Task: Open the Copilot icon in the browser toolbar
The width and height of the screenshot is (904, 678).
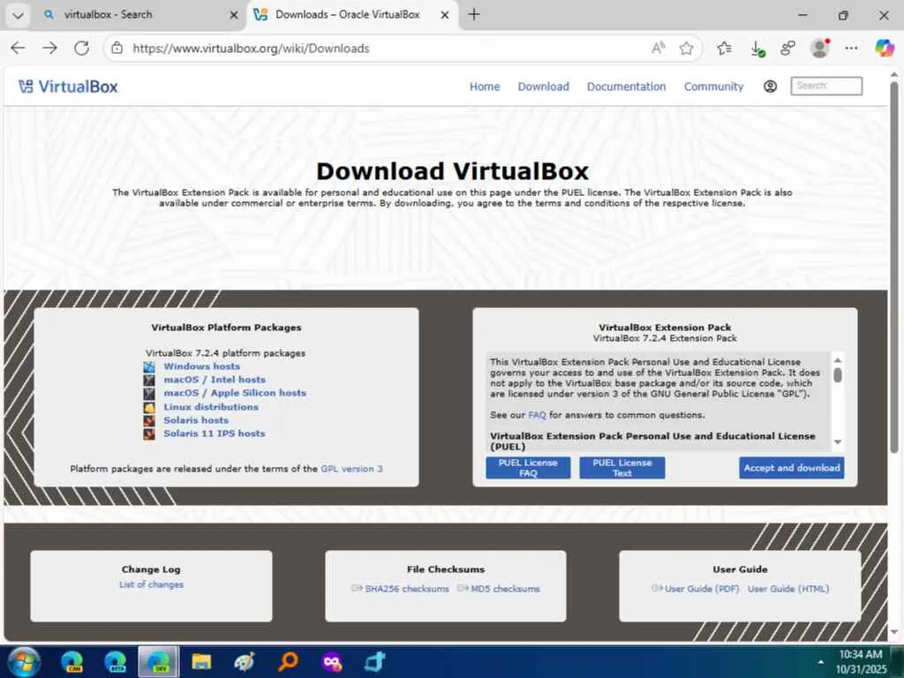Action: pyautogui.click(x=884, y=48)
